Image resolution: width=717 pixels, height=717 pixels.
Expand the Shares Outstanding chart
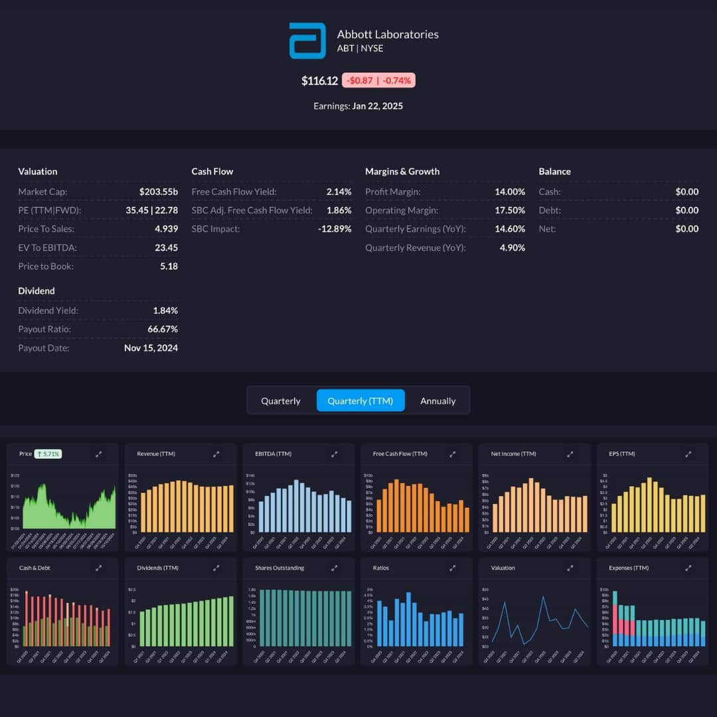click(x=334, y=568)
